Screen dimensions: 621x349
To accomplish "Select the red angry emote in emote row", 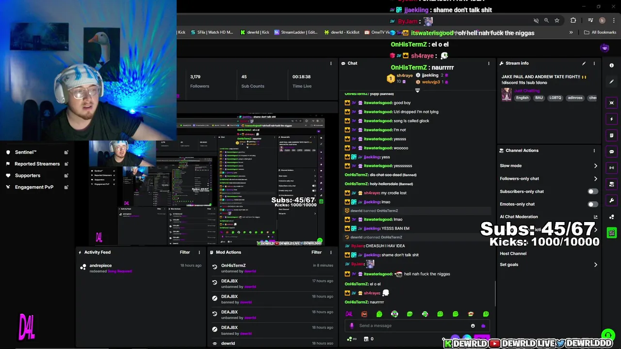I will pyautogui.click(x=364, y=314).
